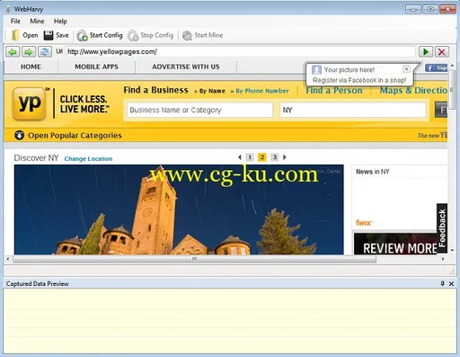Viewport: 460px width, 357px height.
Task: Close the Captured Data Preview panel
Action: [x=452, y=283]
